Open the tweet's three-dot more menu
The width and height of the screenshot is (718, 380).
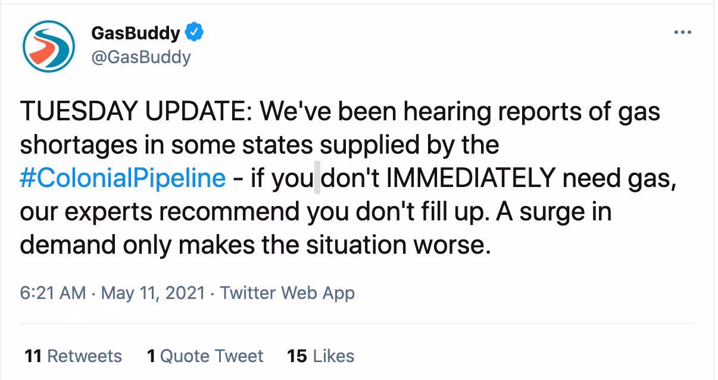coord(683,33)
